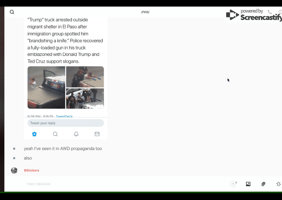Click the Screencastify logo watermark

coord(254,15)
